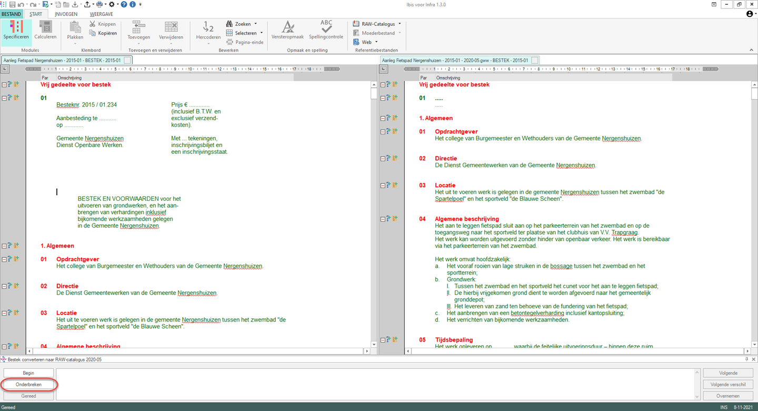The height and width of the screenshot is (411, 758).
Task: Click the Onderbreken button
Action: (x=28, y=385)
